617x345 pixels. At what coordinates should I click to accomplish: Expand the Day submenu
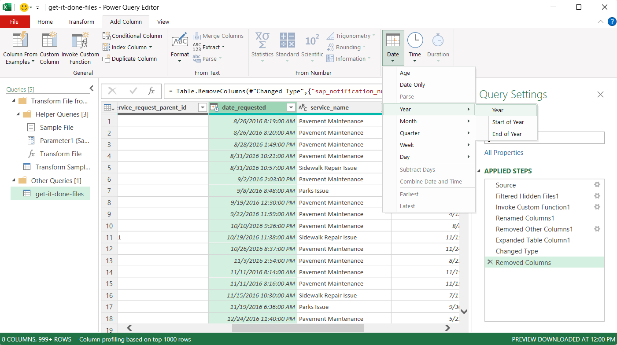pos(429,157)
